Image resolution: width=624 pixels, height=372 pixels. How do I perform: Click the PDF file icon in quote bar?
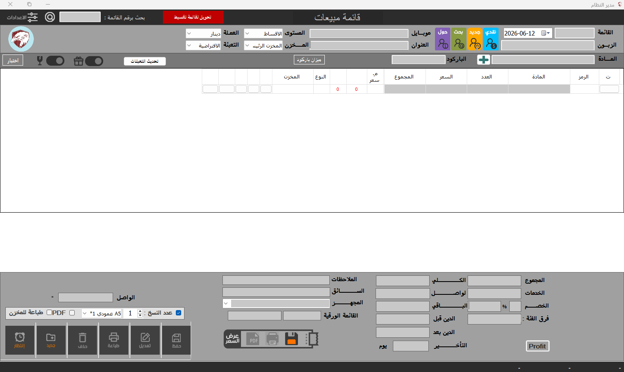click(253, 339)
